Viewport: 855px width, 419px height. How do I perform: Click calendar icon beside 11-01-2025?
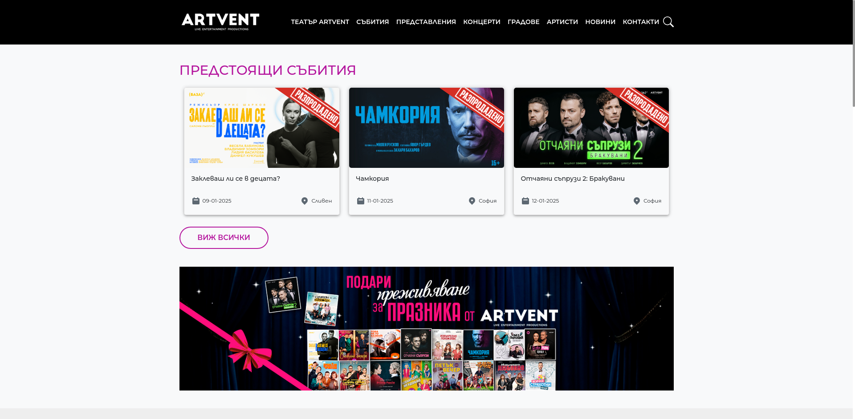(361, 201)
